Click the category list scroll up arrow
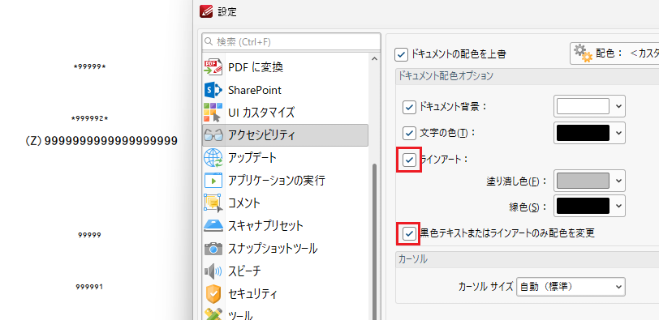Screen dimensions: 659x320 (x=374, y=58)
